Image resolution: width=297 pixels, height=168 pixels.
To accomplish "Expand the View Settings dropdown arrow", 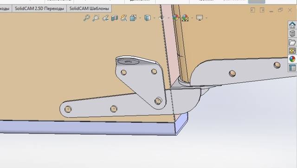I will (x=207, y=18).
